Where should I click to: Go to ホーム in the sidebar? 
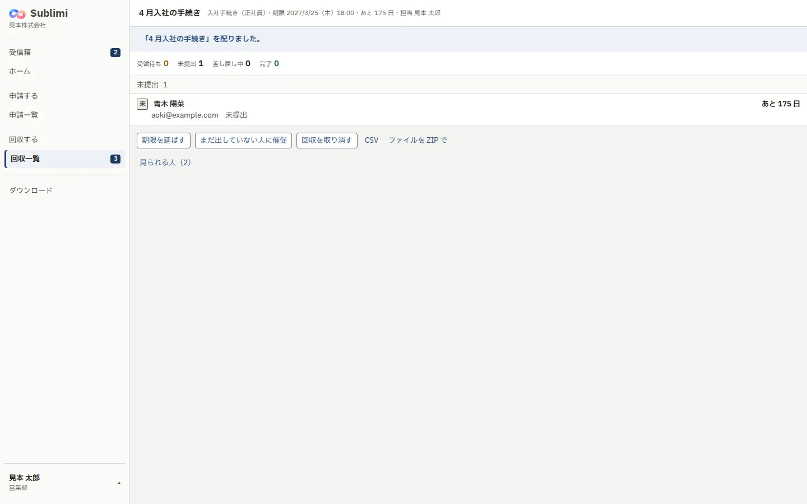point(64,71)
